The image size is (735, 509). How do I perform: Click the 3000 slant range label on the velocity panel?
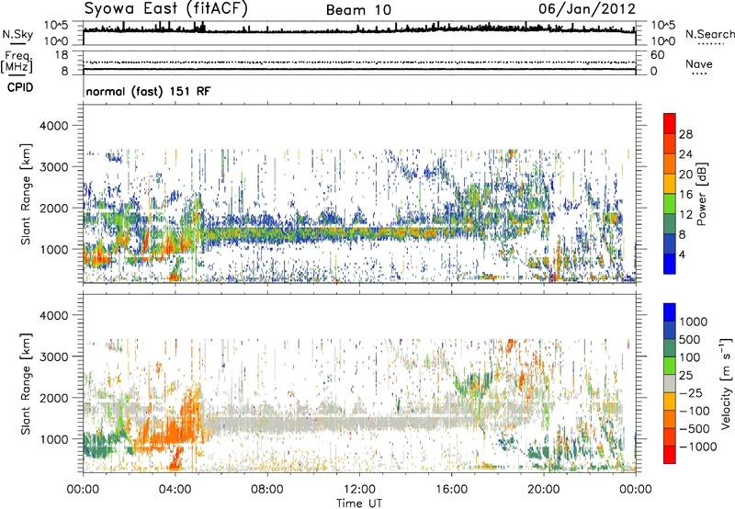coord(54,356)
